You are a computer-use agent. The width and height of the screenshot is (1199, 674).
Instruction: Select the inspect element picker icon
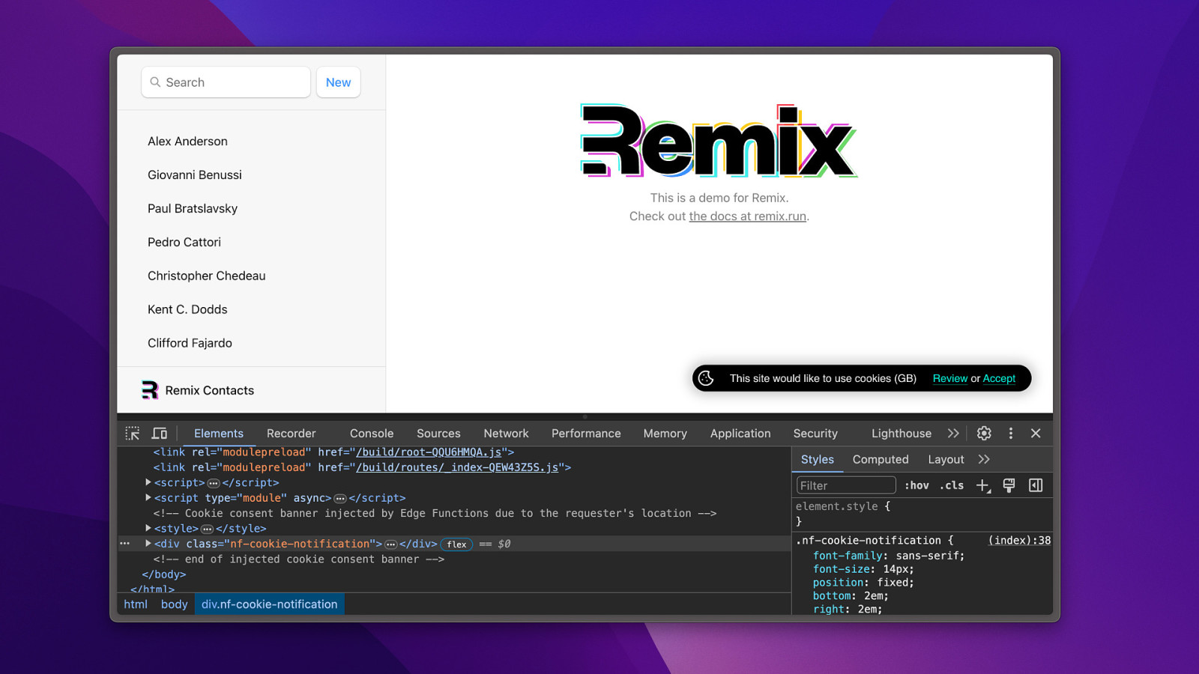point(133,433)
